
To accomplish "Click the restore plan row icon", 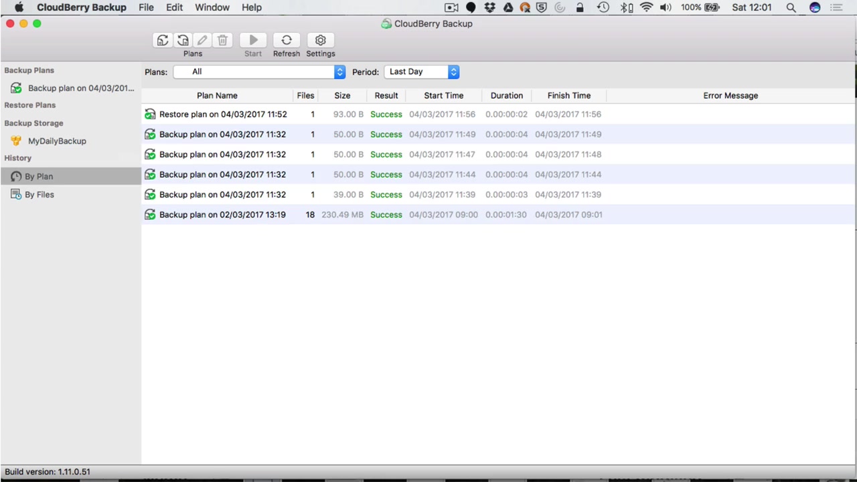I will [x=150, y=114].
